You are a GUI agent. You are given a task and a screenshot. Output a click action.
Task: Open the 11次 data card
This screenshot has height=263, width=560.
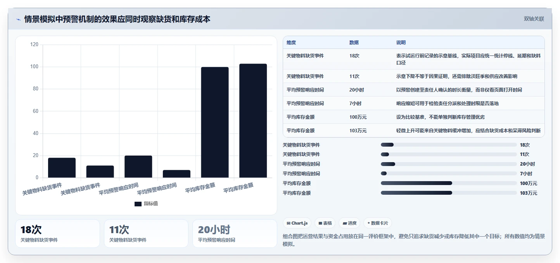[x=146, y=234]
